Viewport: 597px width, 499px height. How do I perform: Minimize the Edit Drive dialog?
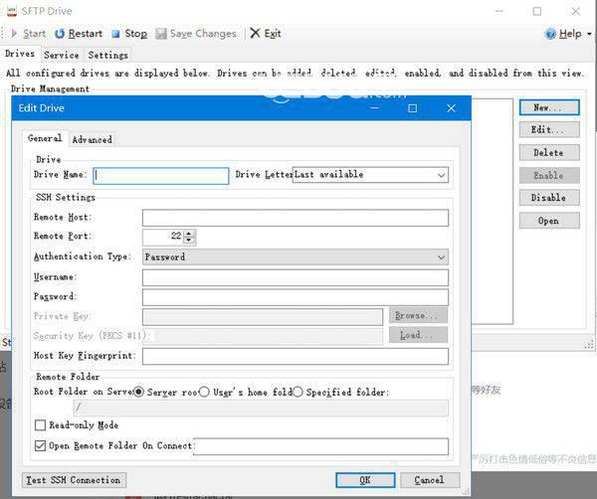pos(375,108)
